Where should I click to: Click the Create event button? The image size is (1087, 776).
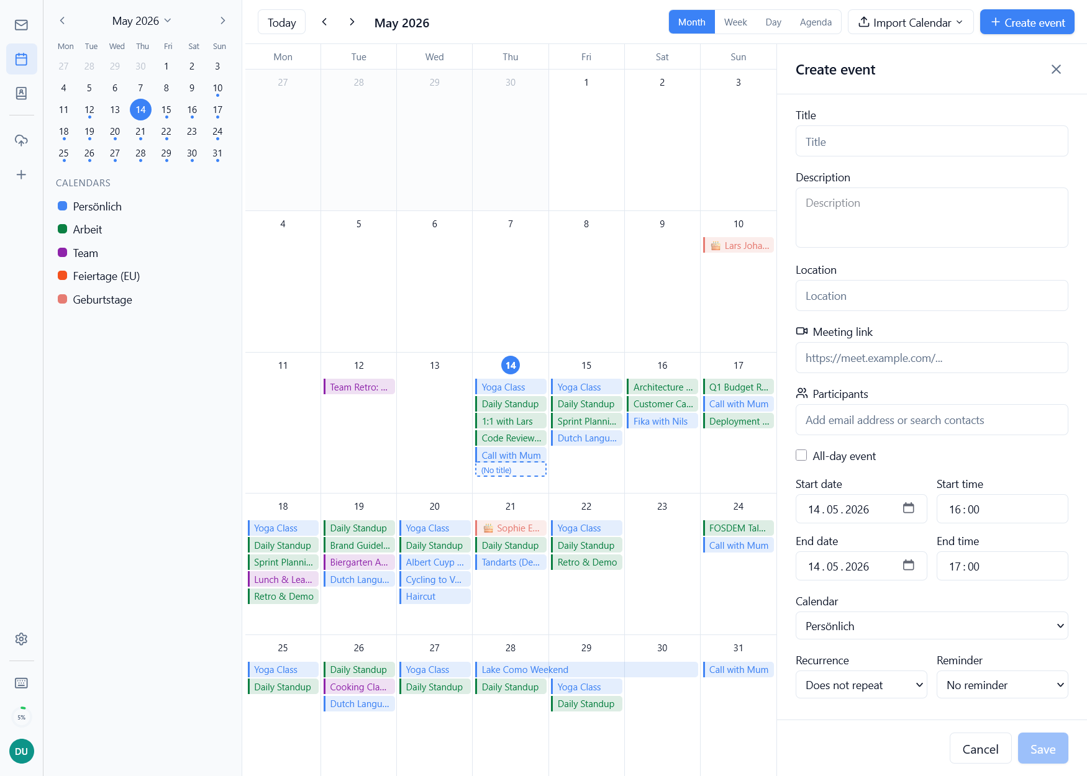pos(1027,22)
